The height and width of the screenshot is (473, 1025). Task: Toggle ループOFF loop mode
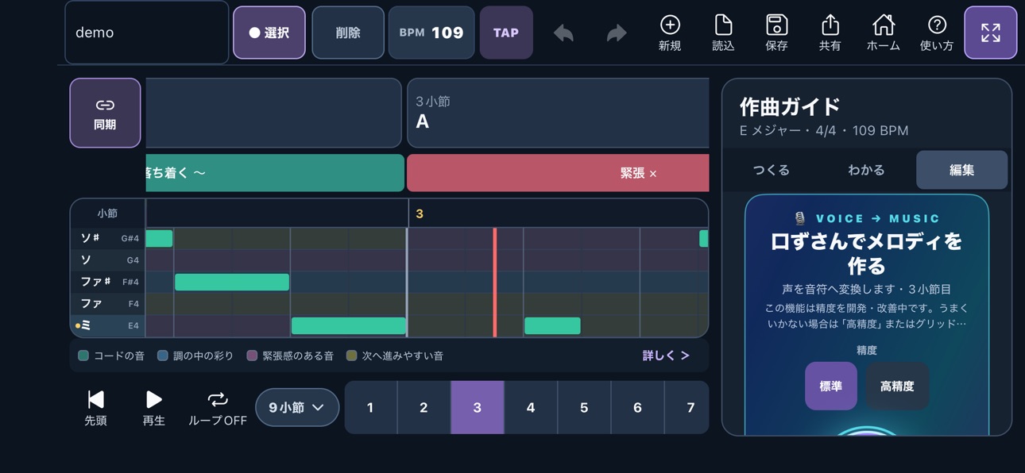tap(218, 408)
